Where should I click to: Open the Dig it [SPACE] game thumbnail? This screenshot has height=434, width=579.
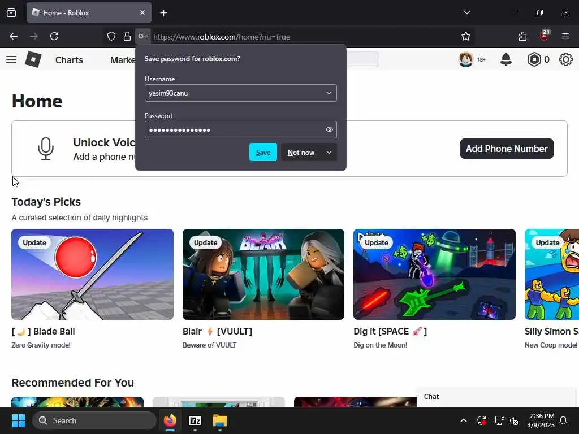(434, 274)
